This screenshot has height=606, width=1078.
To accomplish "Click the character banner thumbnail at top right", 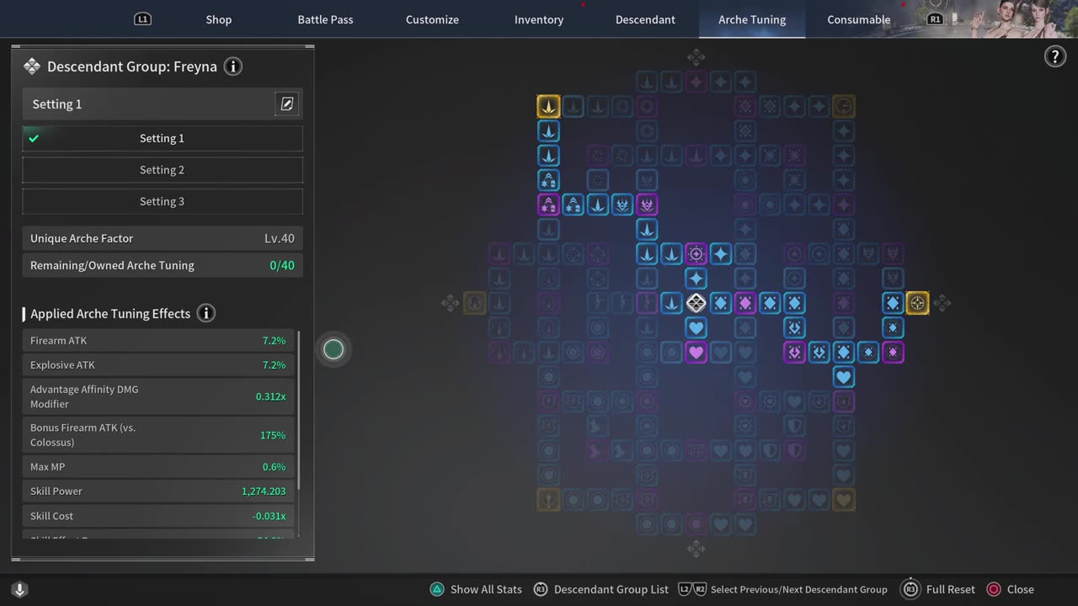I will [1013, 19].
